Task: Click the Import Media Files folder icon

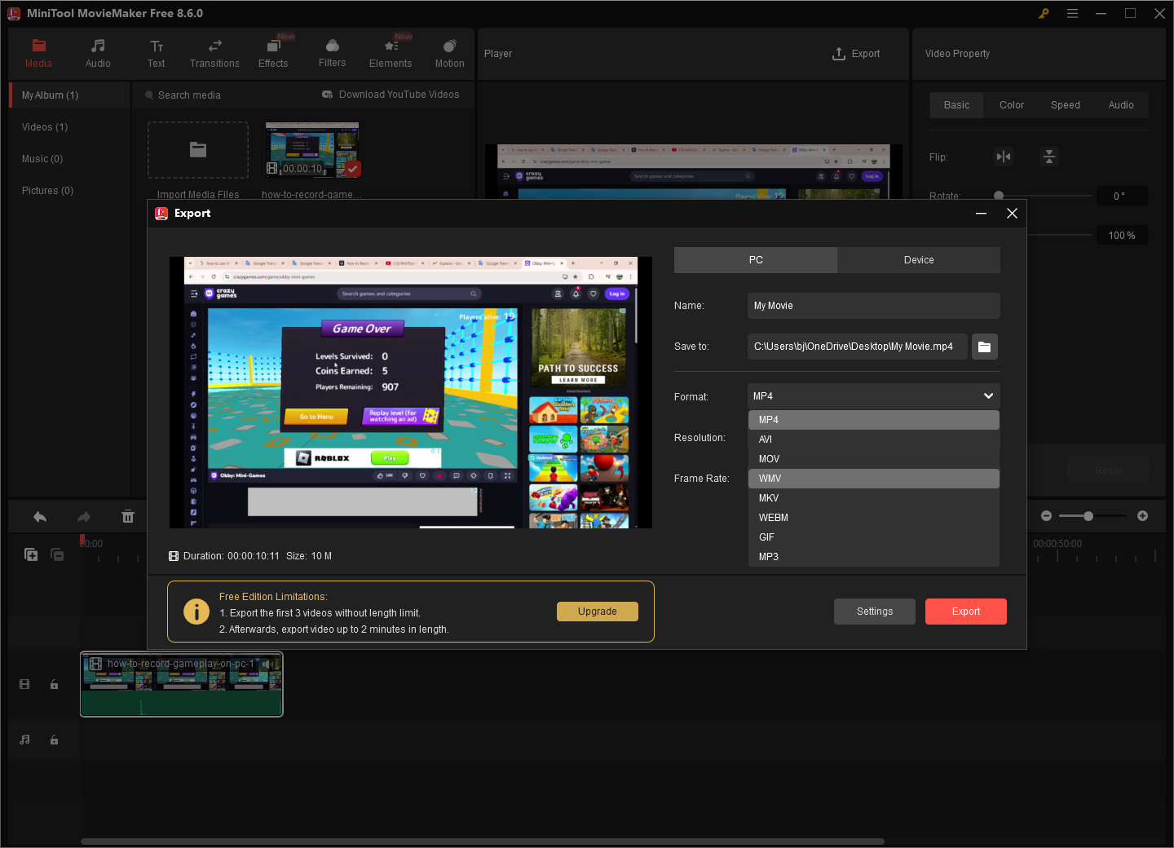Action: 198,149
